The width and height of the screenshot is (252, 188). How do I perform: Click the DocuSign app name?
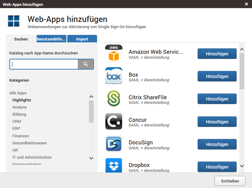141,143
